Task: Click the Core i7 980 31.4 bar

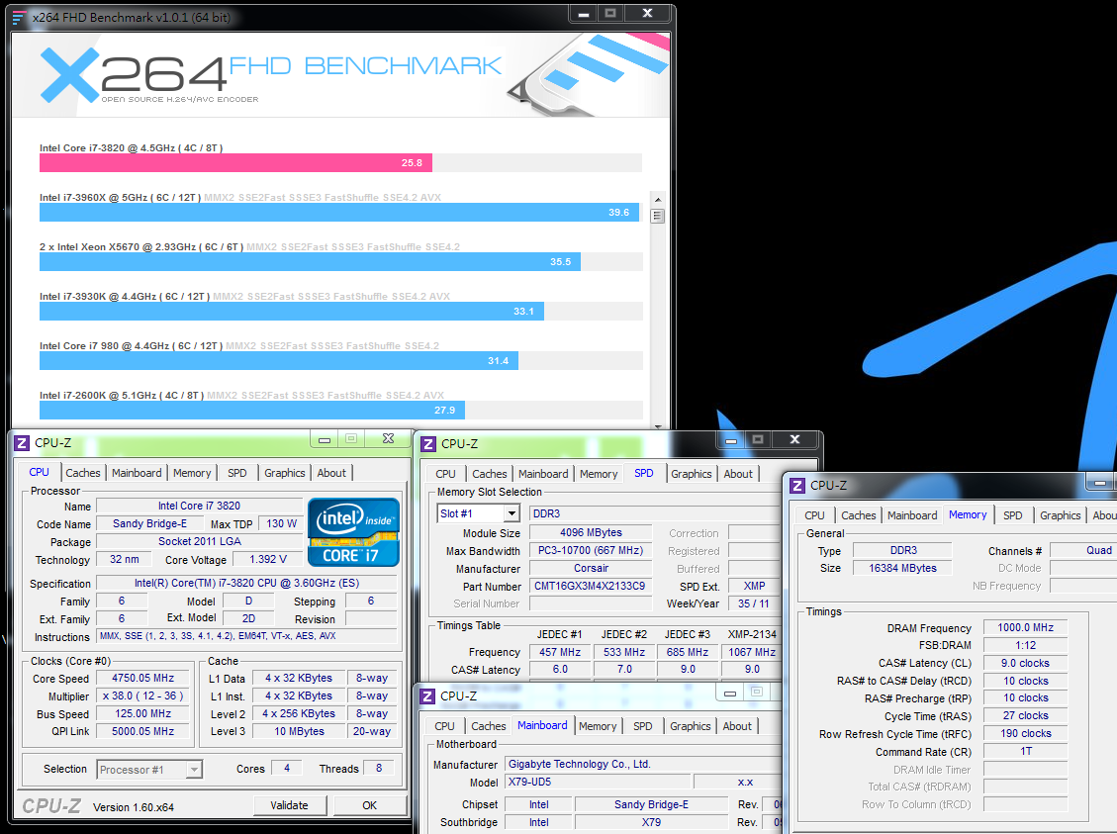Action: tap(279, 360)
